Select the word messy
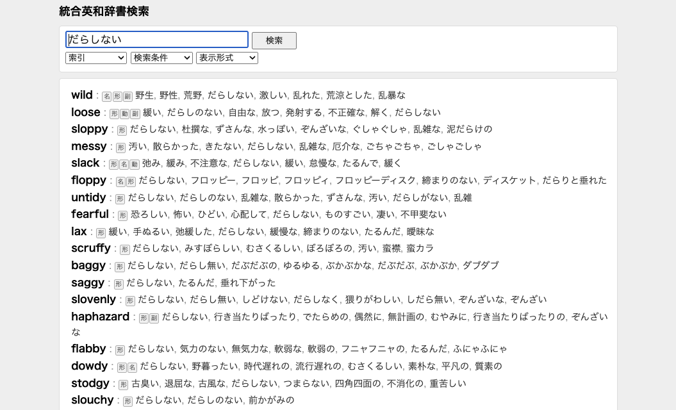The height and width of the screenshot is (410, 676). coord(88,146)
